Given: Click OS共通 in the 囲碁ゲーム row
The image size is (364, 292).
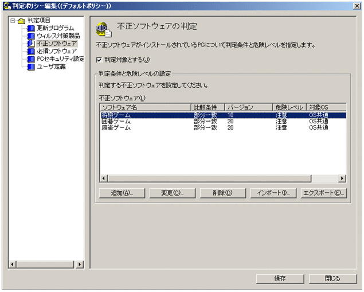Looking at the screenshot, I should point(319,122).
